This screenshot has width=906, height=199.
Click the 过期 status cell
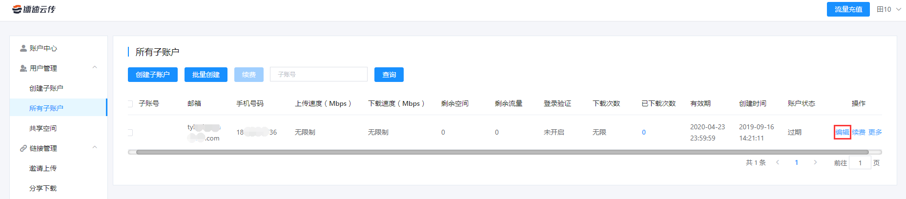(795, 132)
